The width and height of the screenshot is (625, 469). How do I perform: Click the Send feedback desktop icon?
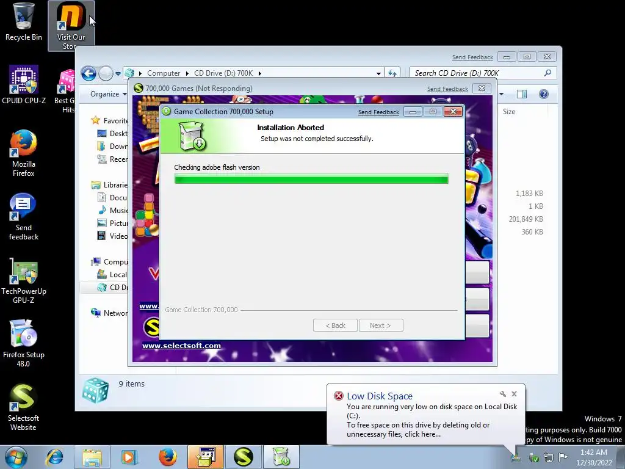pos(24,217)
